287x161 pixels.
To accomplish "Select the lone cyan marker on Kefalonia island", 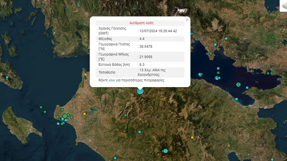I will tap(7, 78).
